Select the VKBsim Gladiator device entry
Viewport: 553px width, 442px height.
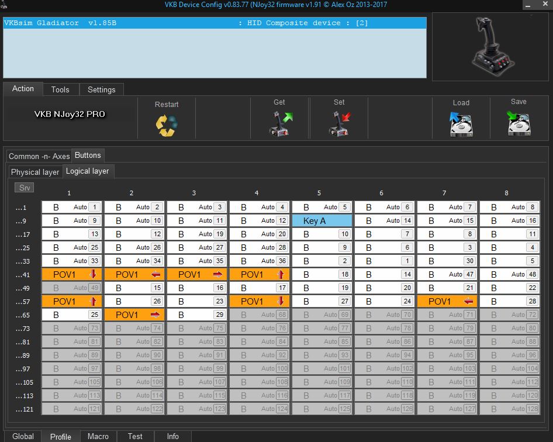215,23
